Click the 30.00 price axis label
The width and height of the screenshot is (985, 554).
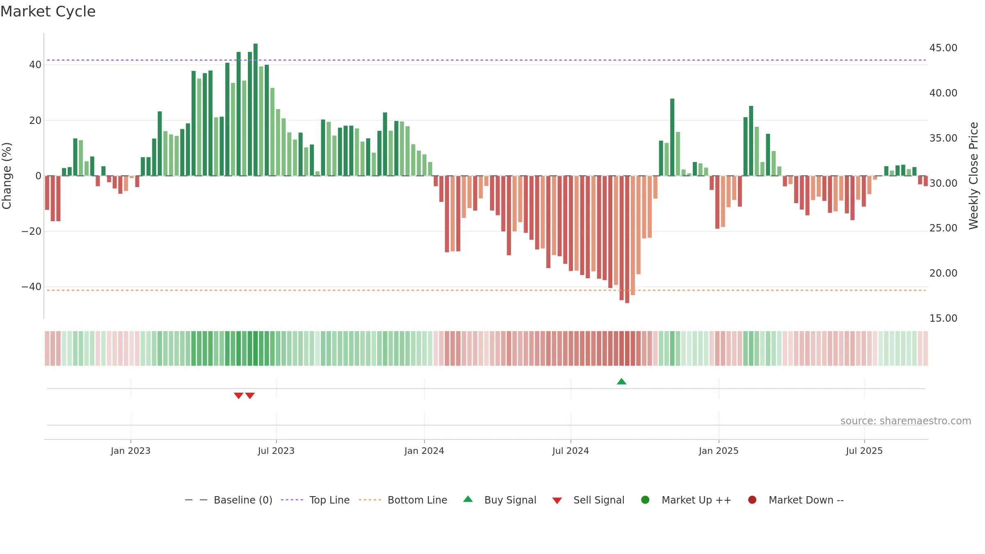coord(943,183)
